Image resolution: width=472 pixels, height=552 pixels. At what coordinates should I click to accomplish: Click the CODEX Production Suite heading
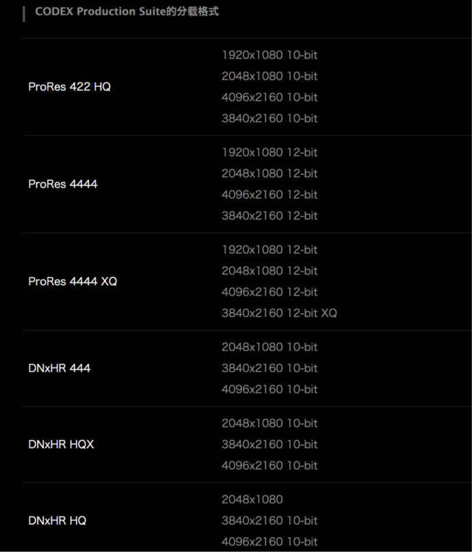tap(127, 12)
